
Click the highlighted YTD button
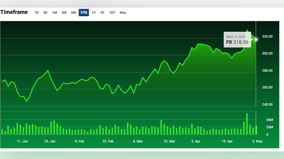pyautogui.click(x=84, y=12)
